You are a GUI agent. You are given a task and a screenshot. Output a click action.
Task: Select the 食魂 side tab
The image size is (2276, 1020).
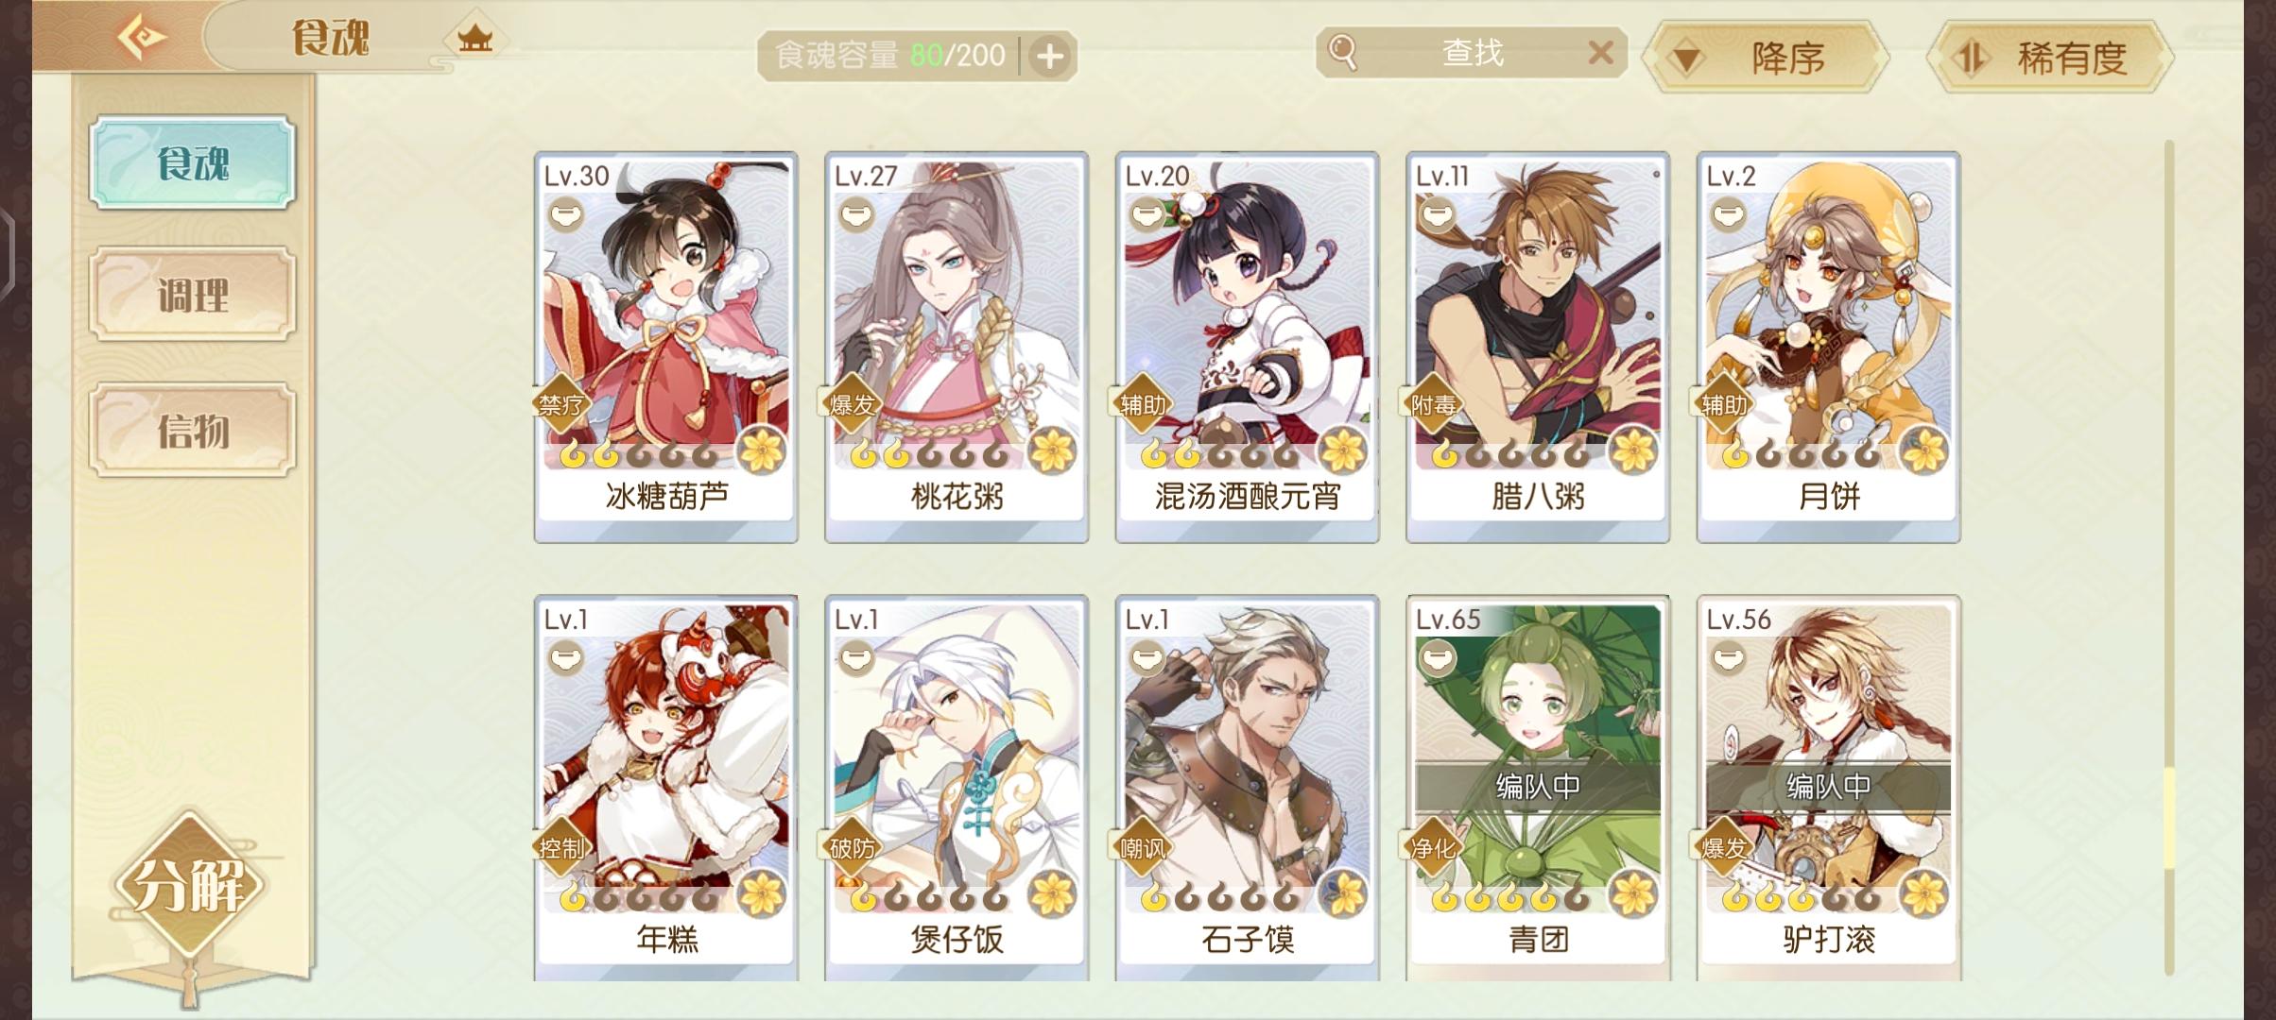tap(193, 163)
